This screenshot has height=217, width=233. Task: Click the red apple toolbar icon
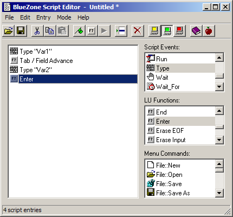[x=209, y=31]
